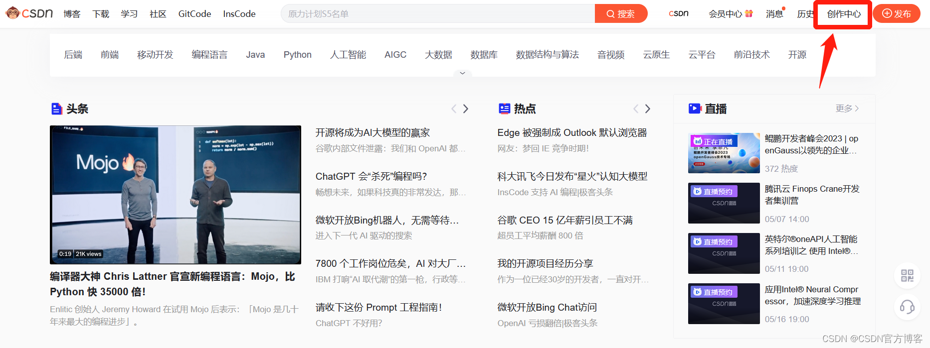Open article 请收下这份 Prompt 工程指南
This screenshot has height=348, width=930.
(378, 307)
